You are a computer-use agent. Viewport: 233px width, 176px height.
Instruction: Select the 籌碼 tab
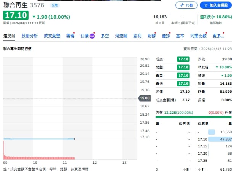pos(70,36)
